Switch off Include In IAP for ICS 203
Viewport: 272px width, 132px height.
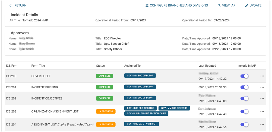tap(244, 111)
